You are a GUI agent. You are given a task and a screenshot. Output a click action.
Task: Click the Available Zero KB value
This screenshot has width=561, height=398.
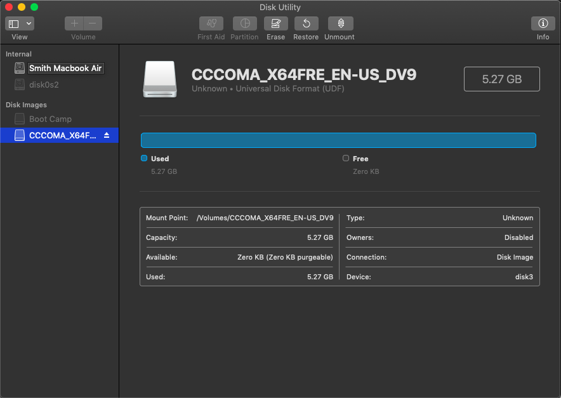285,257
